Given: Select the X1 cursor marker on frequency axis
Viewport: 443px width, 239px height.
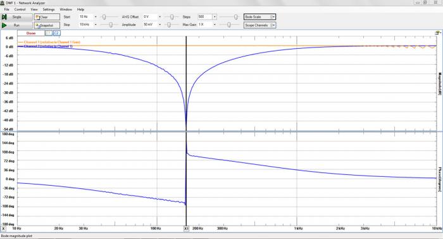Looking at the screenshot, I should [187, 228].
